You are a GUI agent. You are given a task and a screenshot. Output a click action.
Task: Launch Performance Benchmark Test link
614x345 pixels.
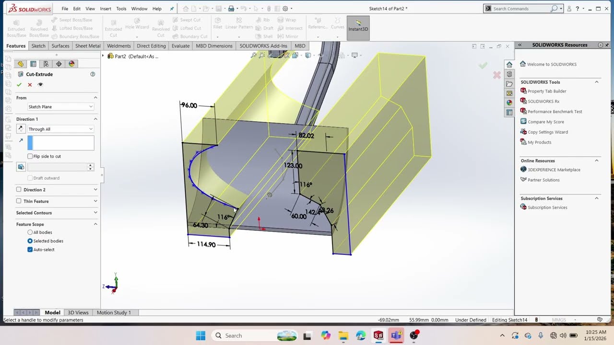pyautogui.click(x=555, y=112)
